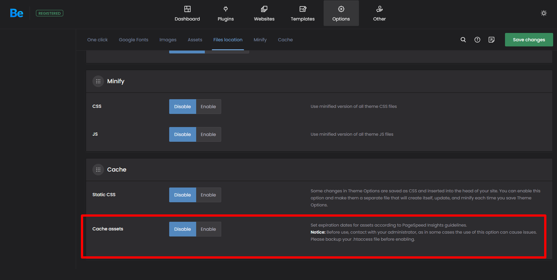
Task: Open the notes icon beside Save changes
Action: [491, 40]
